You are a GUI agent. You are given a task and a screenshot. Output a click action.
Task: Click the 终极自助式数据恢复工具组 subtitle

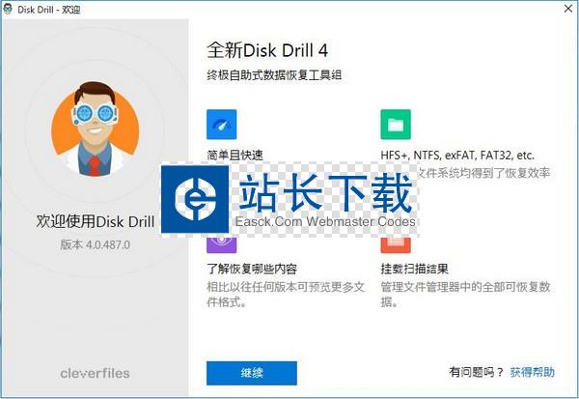coord(274,75)
